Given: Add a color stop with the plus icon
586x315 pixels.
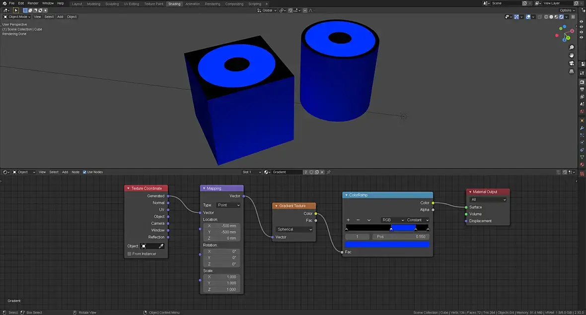Looking at the screenshot, I should pyautogui.click(x=348, y=220).
